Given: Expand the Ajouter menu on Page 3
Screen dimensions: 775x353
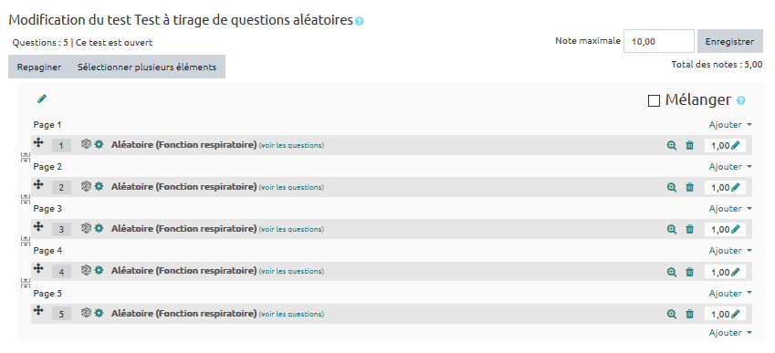Looking at the screenshot, I should (x=730, y=209).
